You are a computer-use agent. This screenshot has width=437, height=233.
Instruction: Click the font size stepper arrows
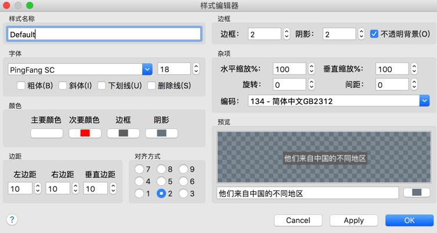[x=196, y=69]
